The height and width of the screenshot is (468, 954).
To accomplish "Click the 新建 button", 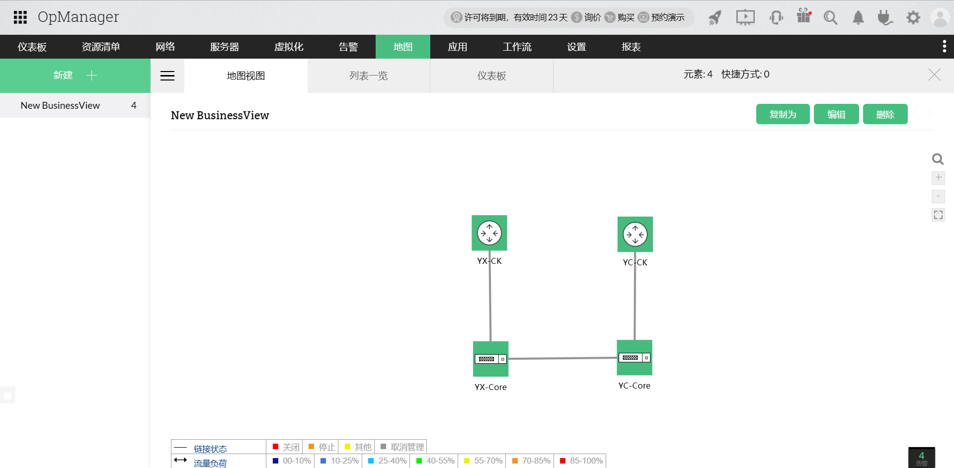I will [75, 76].
